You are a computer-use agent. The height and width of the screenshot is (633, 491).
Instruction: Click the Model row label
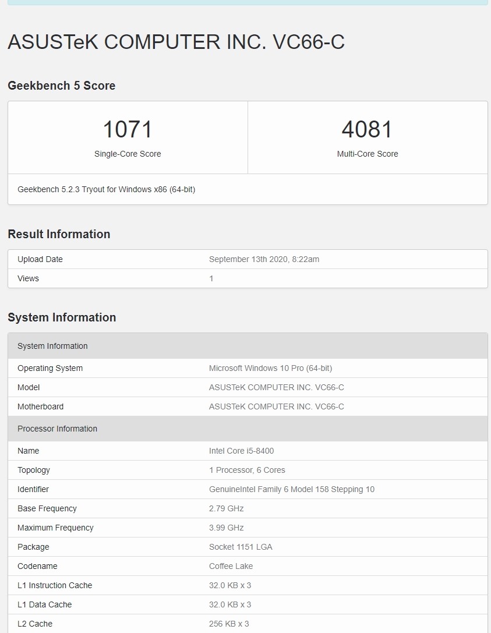point(29,388)
